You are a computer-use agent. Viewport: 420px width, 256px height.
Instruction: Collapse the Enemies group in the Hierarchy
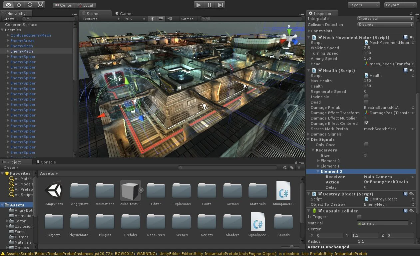pos(3,30)
